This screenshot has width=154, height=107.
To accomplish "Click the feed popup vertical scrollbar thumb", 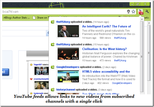I will pyautogui.click(x=142, y=56).
